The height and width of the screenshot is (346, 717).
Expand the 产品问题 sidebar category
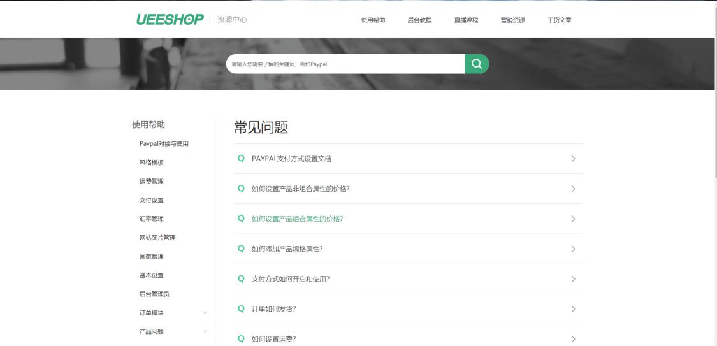click(205, 331)
